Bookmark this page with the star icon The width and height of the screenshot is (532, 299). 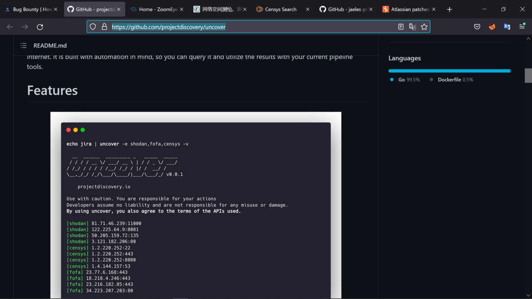pyautogui.click(x=424, y=27)
